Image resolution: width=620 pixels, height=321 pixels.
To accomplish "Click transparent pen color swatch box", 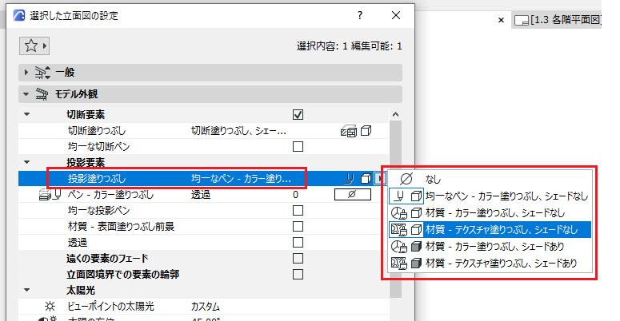I will [353, 195].
